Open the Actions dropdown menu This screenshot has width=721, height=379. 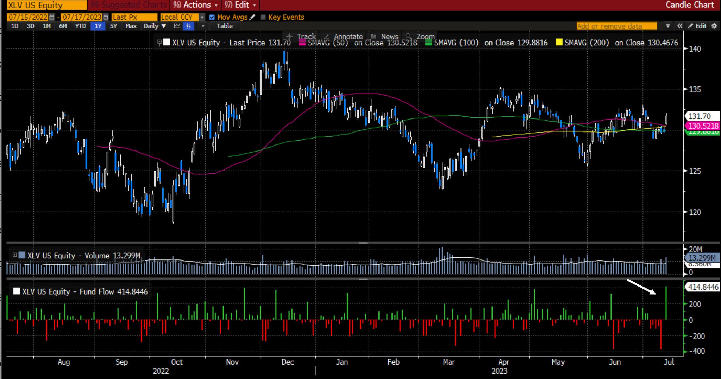pyautogui.click(x=196, y=5)
